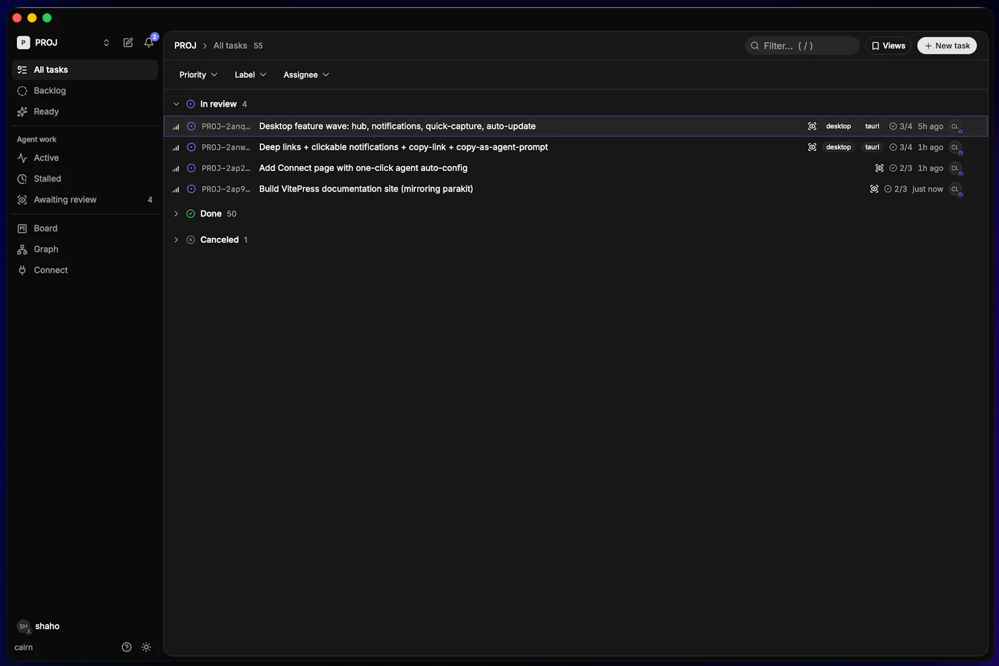The image size is (999, 666).
Task: Open Ready in sidebar
Action: (85, 112)
